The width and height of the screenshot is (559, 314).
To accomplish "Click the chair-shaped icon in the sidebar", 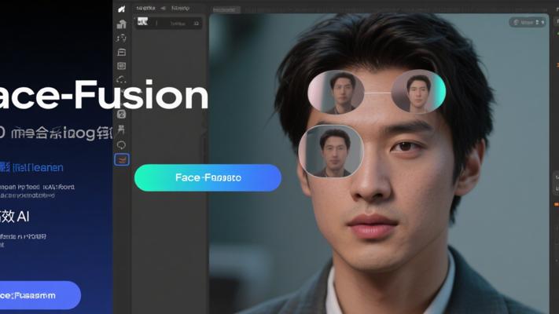I will [x=121, y=130].
